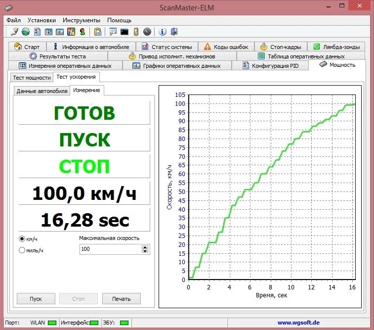Viewport: 374px width, 330px height.
Task: Decrease maximum speed with down stepper arrow
Action: (x=145, y=251)
